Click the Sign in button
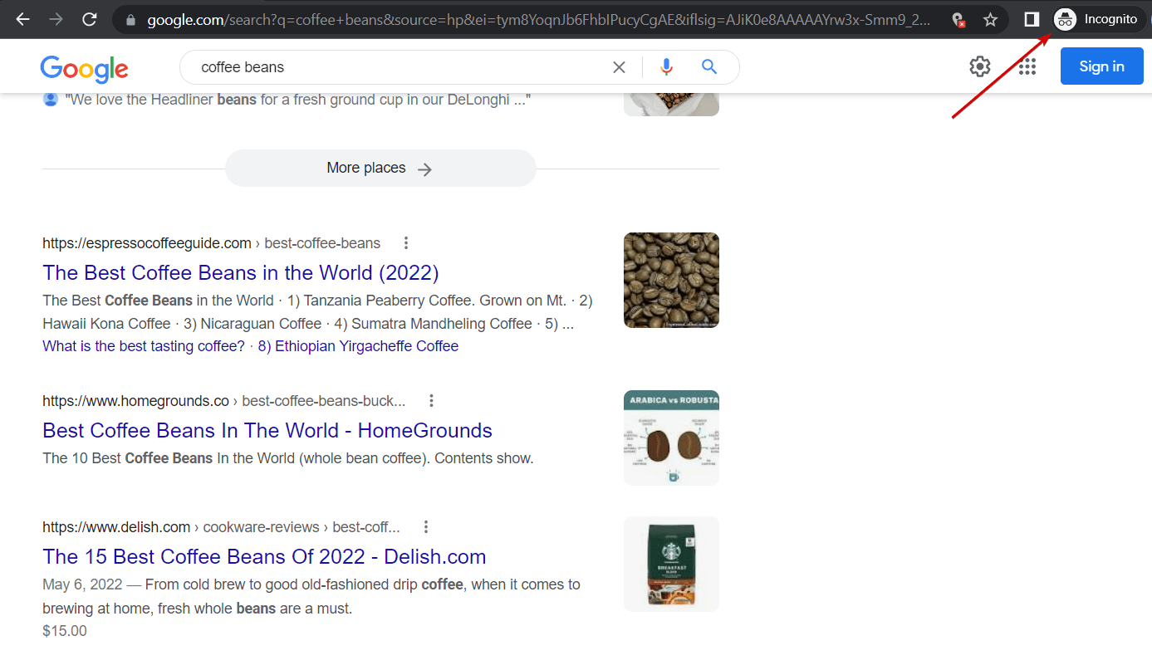The image size is (1152, 665). pyautogui.click(x=1101, y=66)
